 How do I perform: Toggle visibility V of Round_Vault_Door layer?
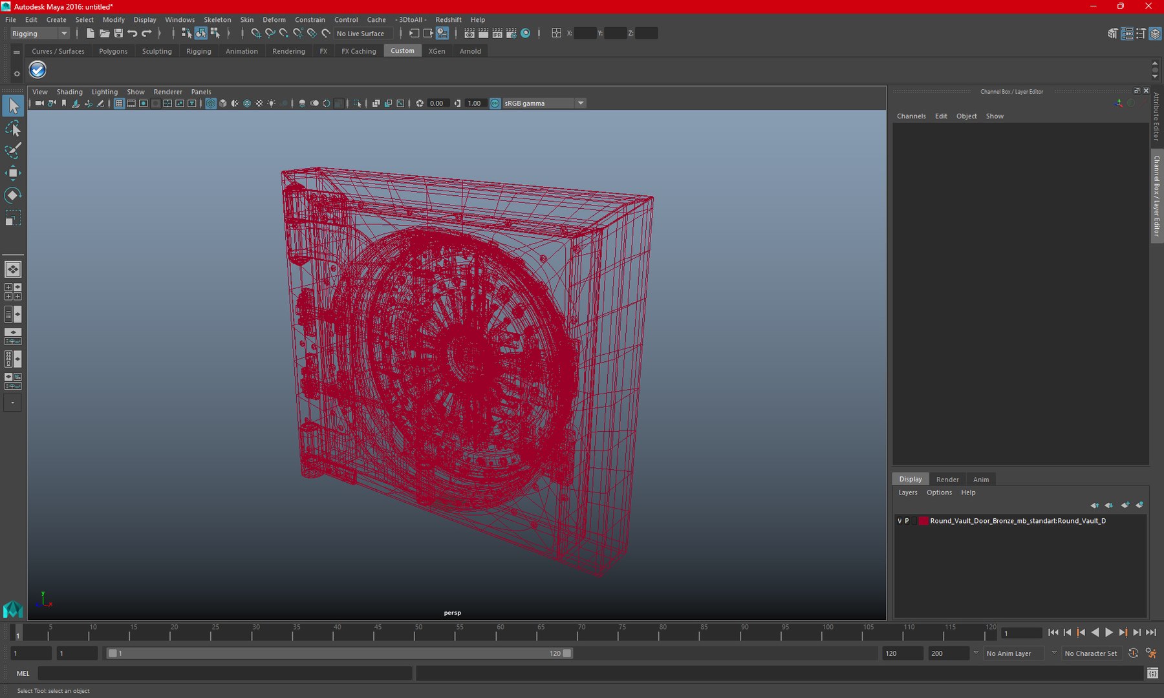click(x=900, y=521)
